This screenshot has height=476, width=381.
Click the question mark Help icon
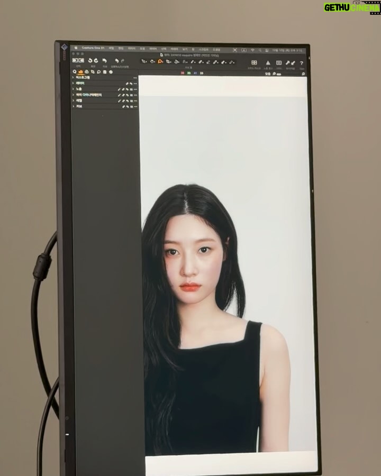301,63
